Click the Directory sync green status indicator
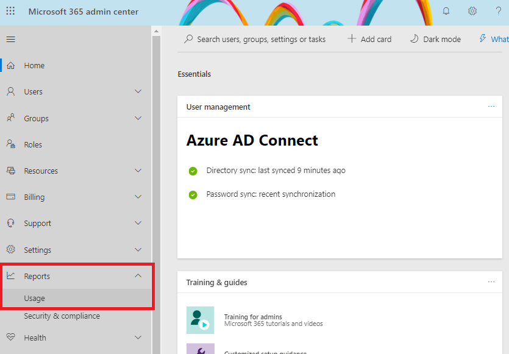Screen dimensions: 509x354 pyautogui.click(x=193, y=171)
